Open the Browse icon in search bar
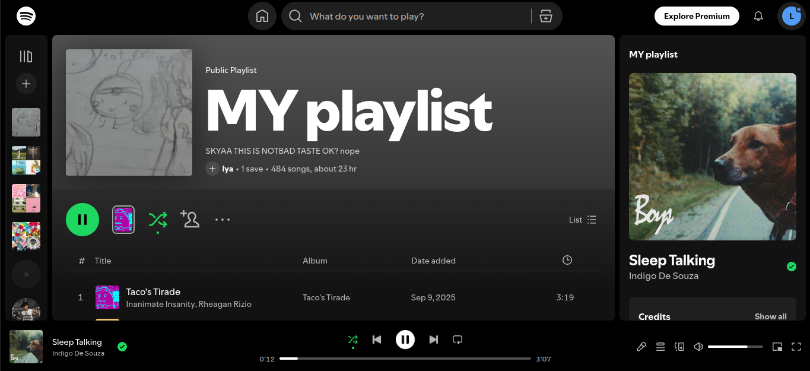This screenshot has width=810, height=371. pos(546,16)
